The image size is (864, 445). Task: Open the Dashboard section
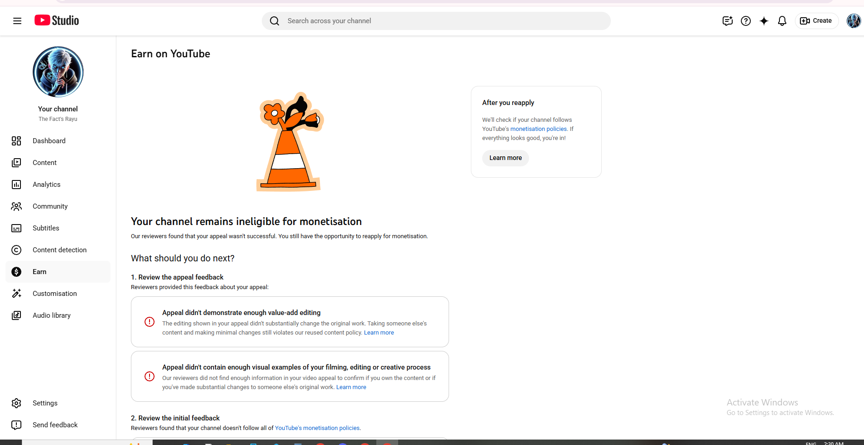[x=49, y=141]
